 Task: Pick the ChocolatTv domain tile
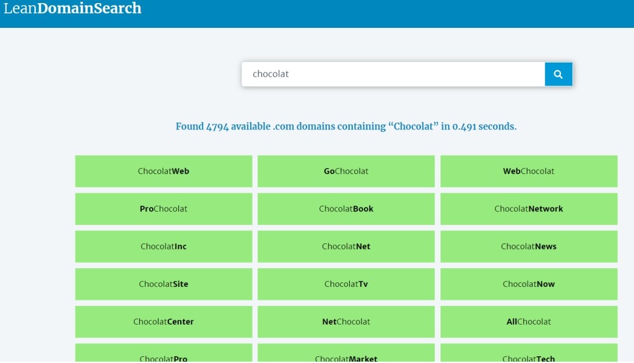coord(346,284)
